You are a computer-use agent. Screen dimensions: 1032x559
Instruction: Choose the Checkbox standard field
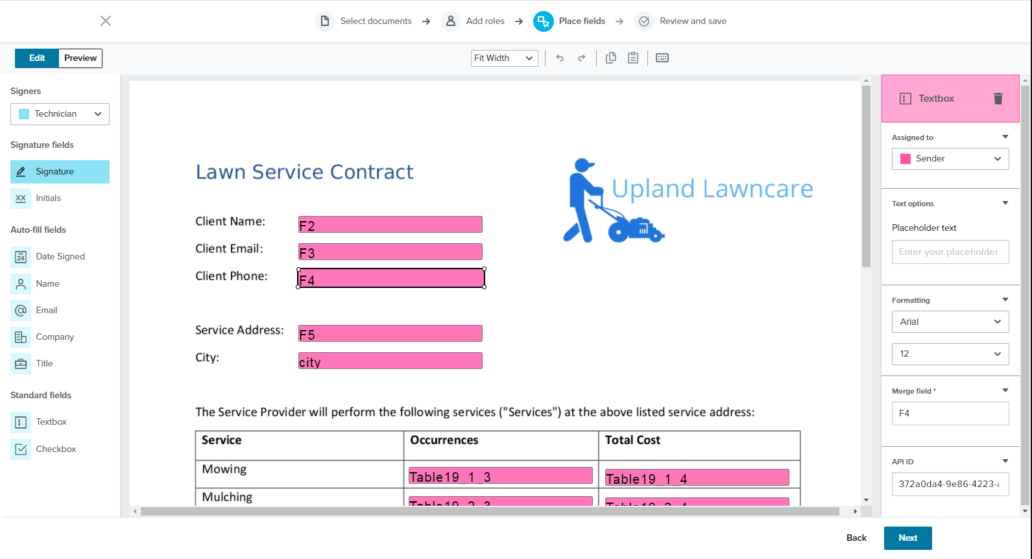[56, 449]
